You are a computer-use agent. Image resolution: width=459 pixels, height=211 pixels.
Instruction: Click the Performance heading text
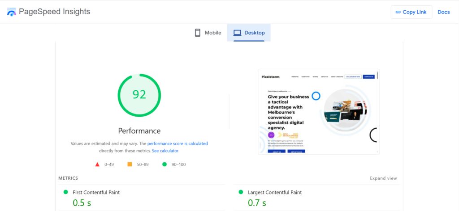tap(139, 131)
